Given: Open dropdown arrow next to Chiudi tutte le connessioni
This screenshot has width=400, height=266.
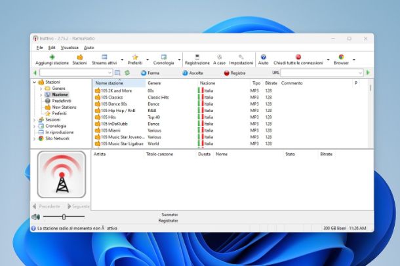Looking at the screenshot, I should click(x=329, y=60).
